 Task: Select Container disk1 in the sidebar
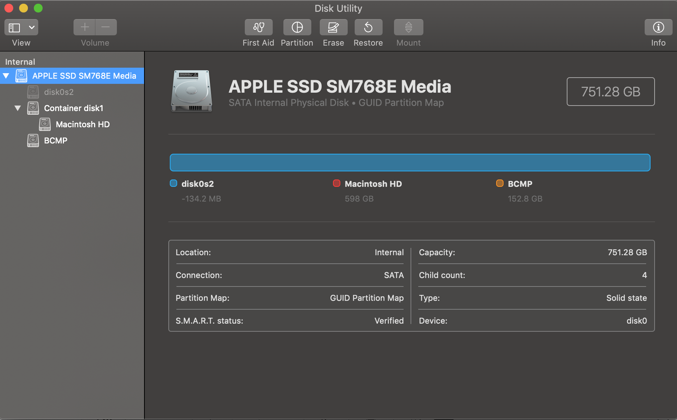(x=74, y=108)
